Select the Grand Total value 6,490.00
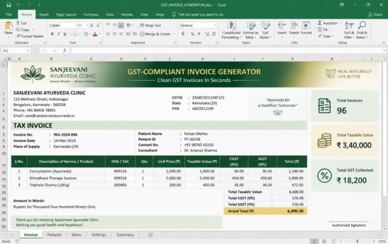 click(x=296, y=211)
